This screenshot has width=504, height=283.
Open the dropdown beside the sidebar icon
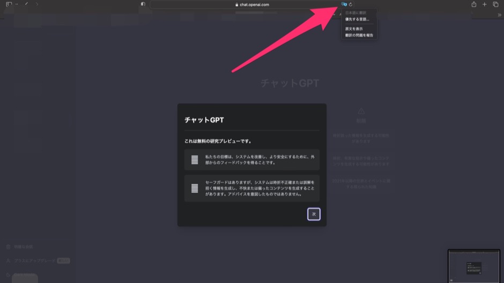[17, 4]
